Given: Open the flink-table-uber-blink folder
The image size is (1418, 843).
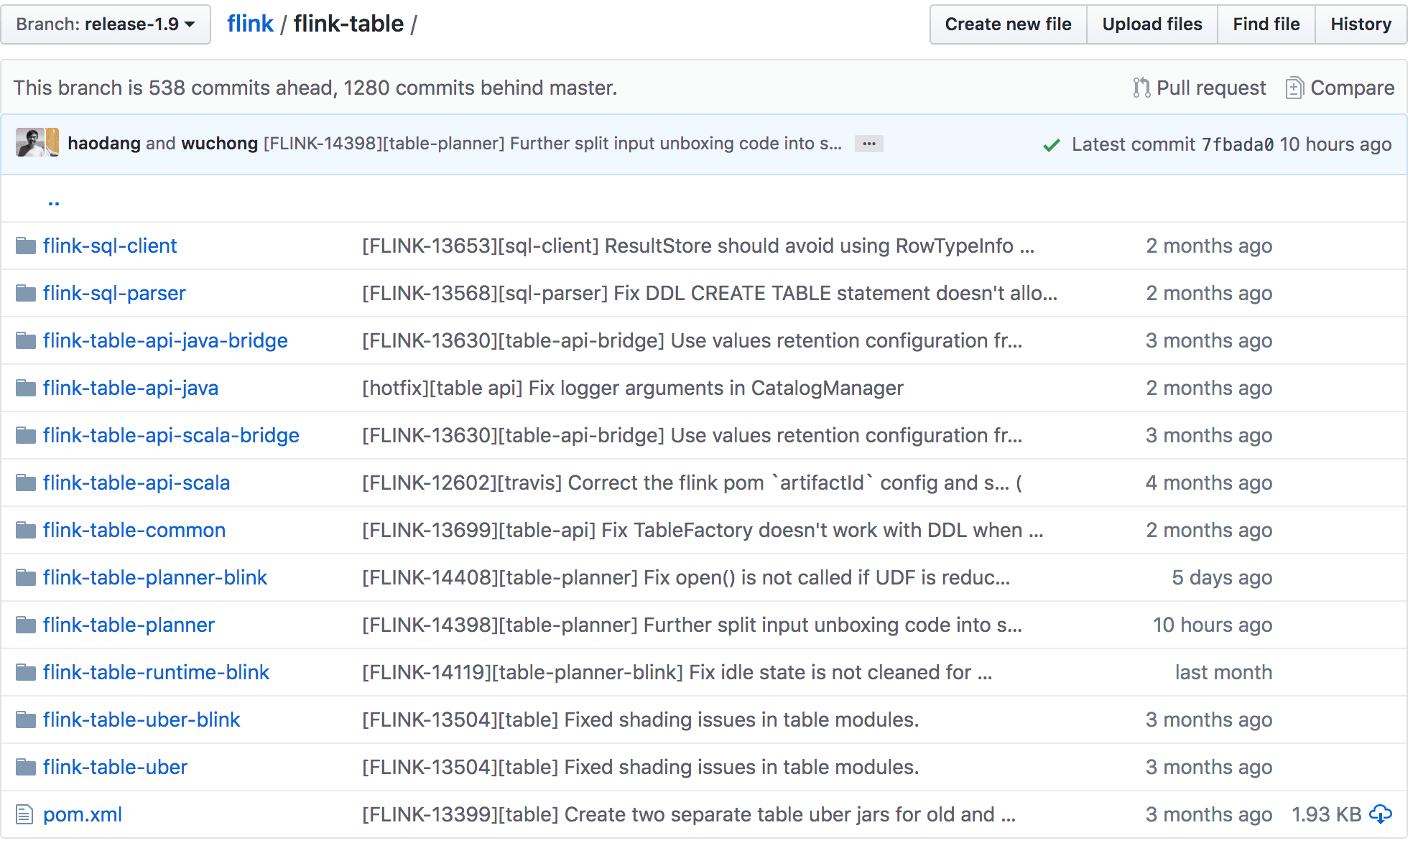Looking at the screenshot, I should tap(142, 719).
